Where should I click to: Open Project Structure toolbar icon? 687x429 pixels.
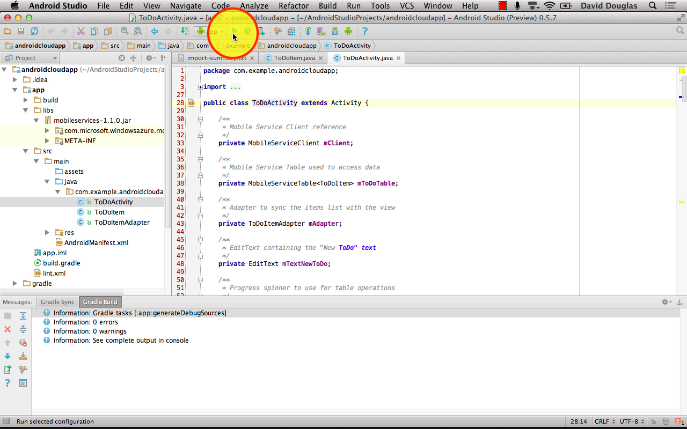(291, 31)
